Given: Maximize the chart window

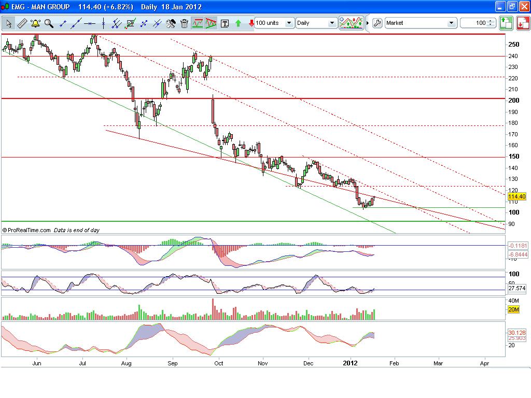Looking at the screenshot, I should click(x=512, y=6).
